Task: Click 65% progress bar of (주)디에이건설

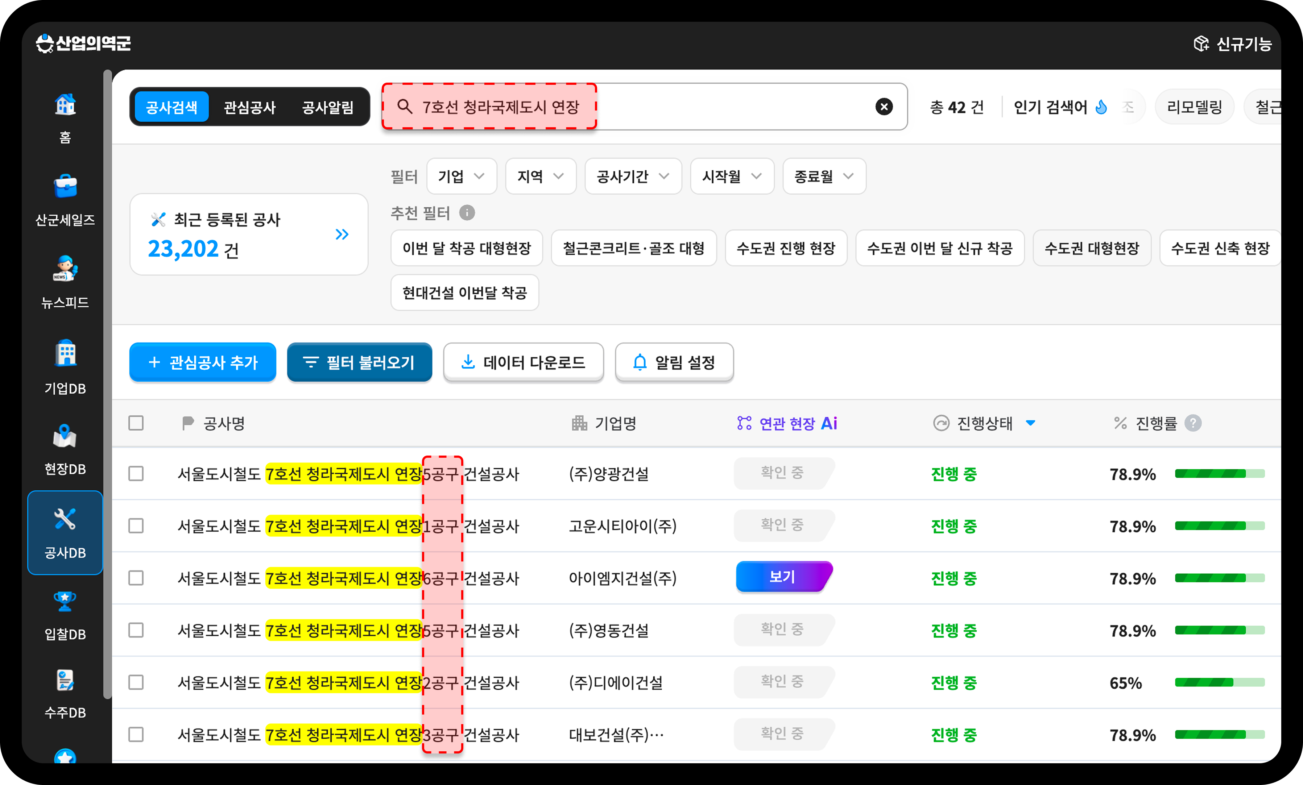Action: (1220, 682)
